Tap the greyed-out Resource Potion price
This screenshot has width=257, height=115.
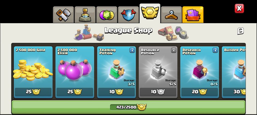click(158, 92)
